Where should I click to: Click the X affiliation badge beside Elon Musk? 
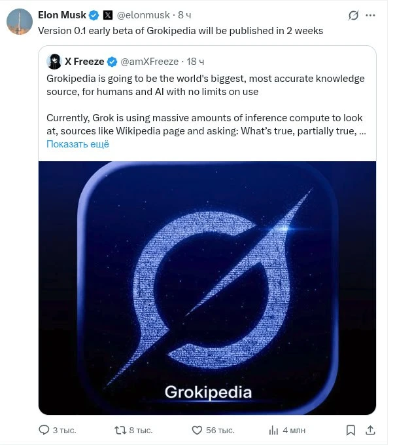pyautogui.click(x=109, y=15)
